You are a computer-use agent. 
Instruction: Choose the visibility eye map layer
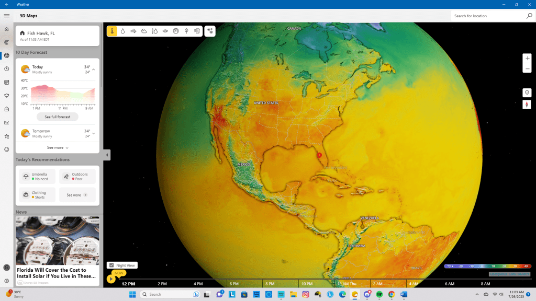click(x=165, y=31)
